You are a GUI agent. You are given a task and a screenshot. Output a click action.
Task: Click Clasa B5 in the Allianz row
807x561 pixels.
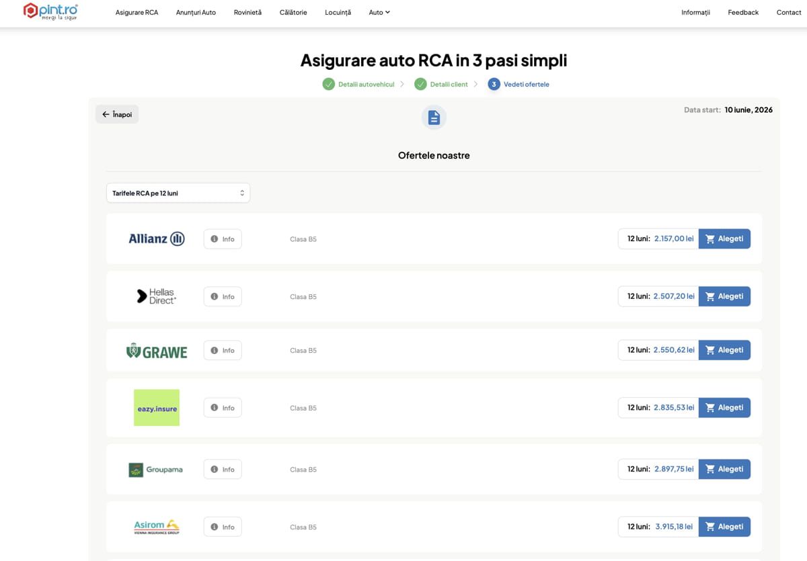tap(303, 239)
